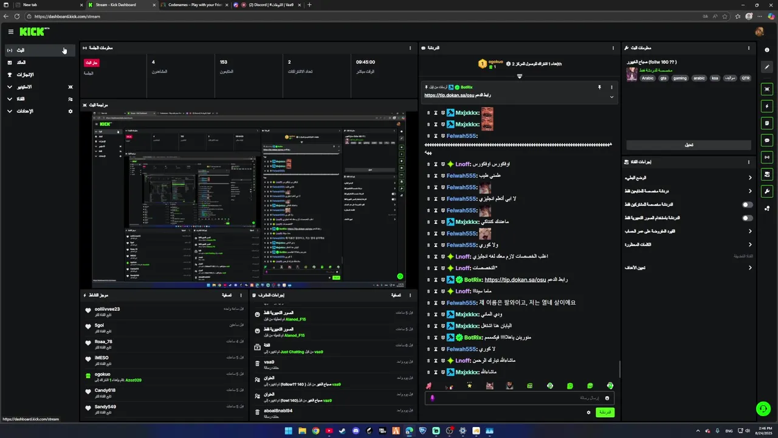The height and width of the screenshot is (438, 778).
Task: Toggle the chat bubble widget icon in right toolbar
Action: pos(767,141)
